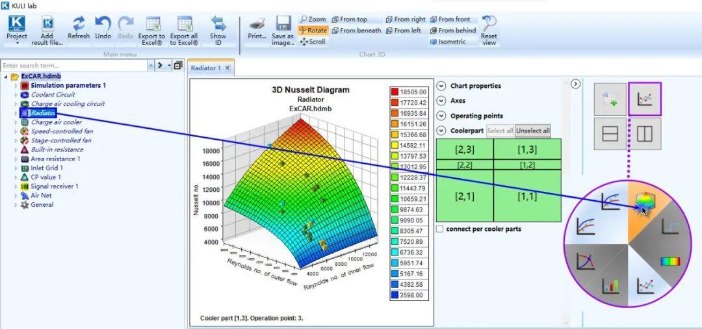Click the Undo arrow icon
This screenshot has height=329, width=702.
tap(103, 23)
